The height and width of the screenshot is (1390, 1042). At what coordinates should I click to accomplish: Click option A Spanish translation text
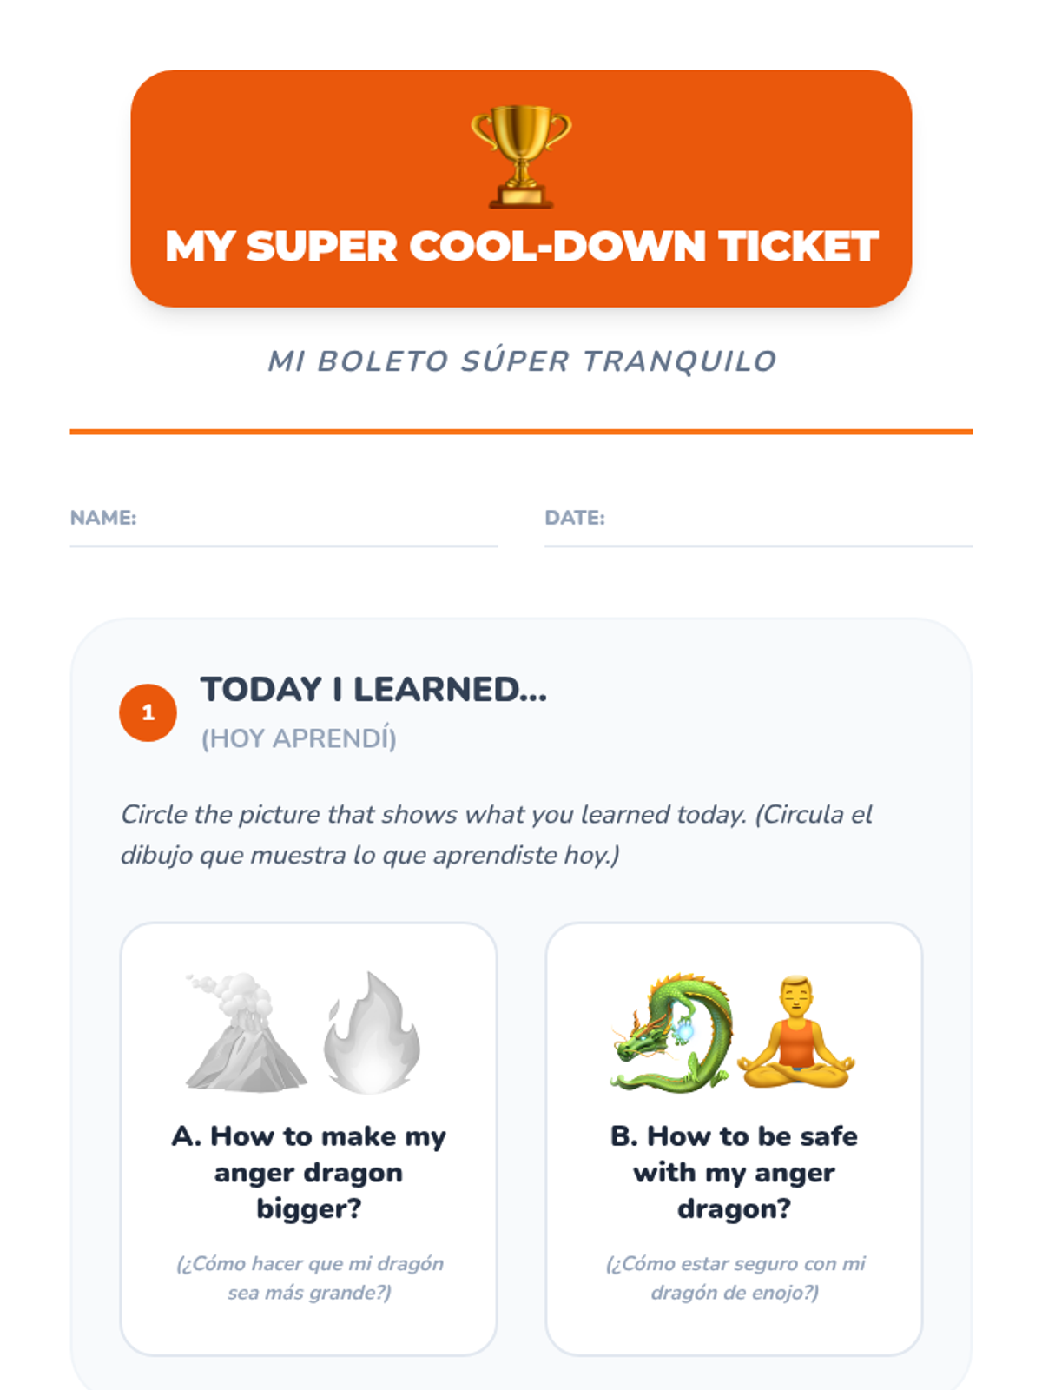[x=309, y=1277]
